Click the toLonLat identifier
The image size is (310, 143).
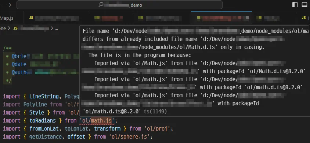pos(76,129)
